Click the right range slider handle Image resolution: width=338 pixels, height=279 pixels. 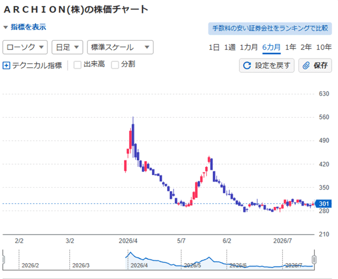314,260
